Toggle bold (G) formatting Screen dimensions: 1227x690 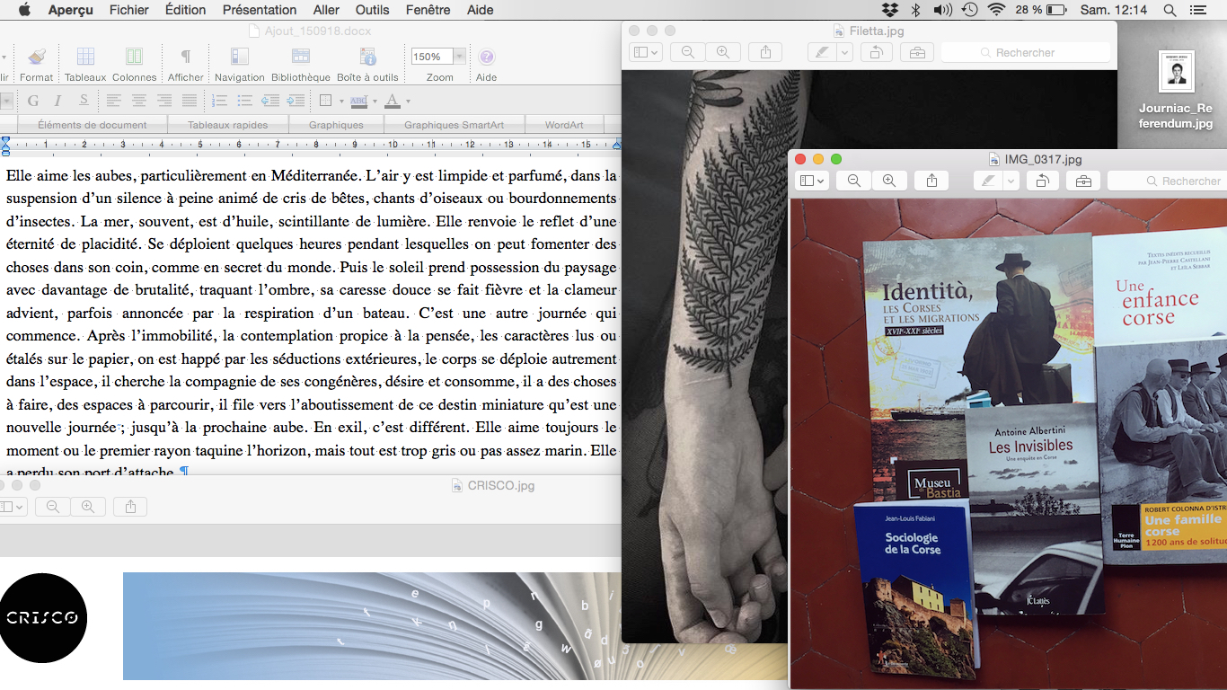pos(33,101)
